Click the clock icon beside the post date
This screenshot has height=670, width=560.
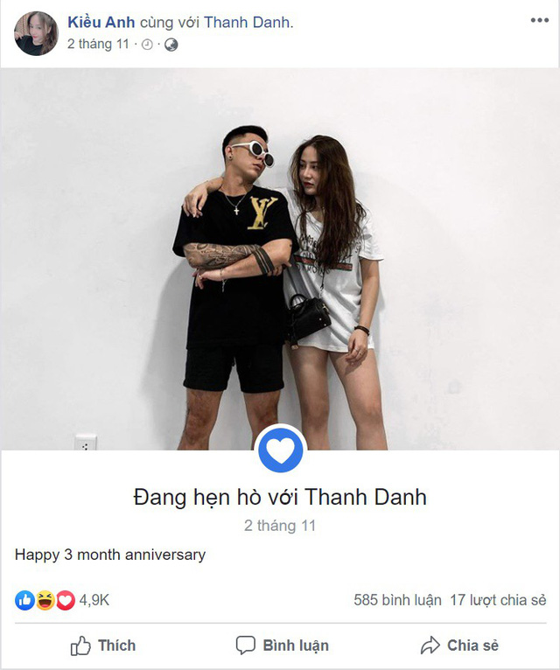147,45
